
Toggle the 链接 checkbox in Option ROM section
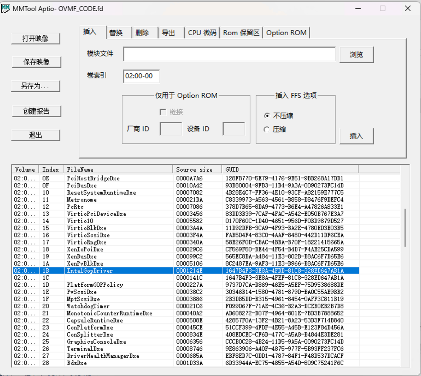tap(163, 112)
